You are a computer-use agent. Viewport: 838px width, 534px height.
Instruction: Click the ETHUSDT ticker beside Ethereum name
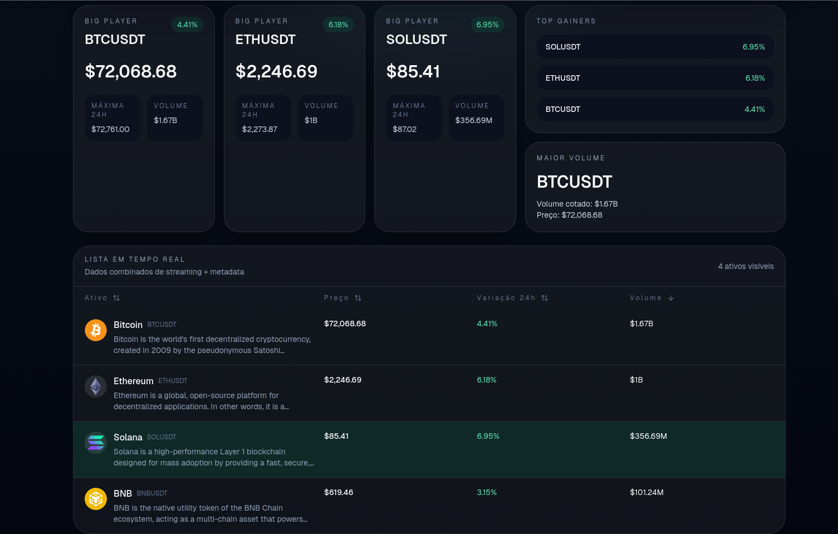click(x=173, y=381)
